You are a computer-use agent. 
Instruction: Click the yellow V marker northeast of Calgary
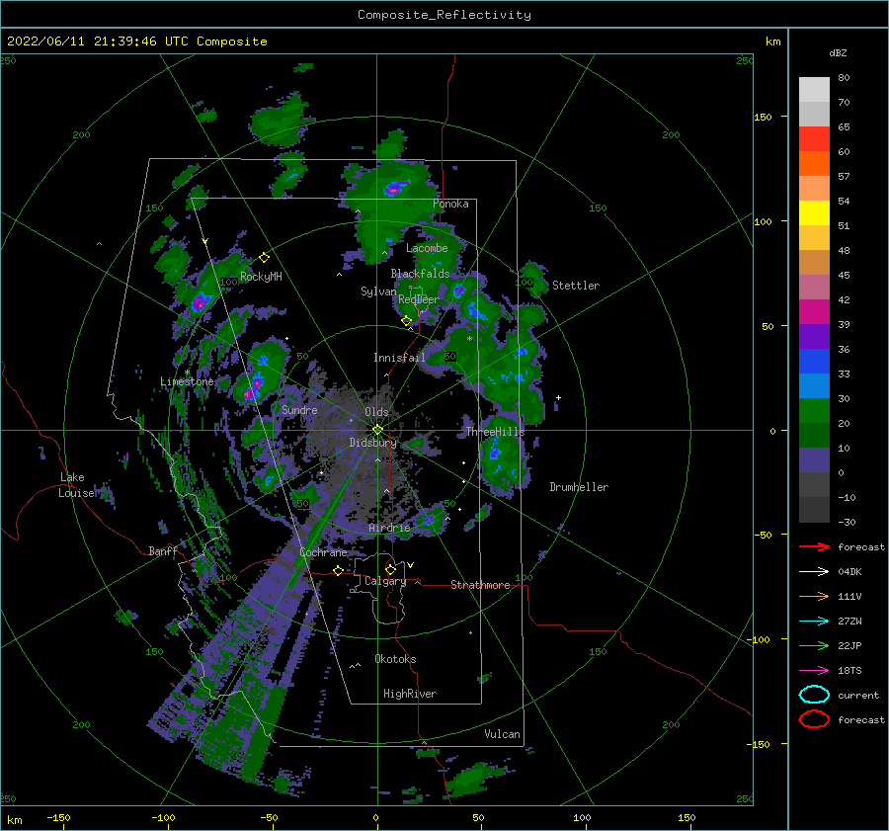411,565
